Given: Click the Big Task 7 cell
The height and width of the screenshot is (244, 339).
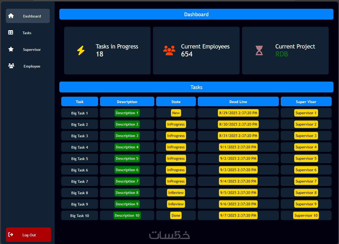Looking at the screenshot, I should (x=80, y=181).
